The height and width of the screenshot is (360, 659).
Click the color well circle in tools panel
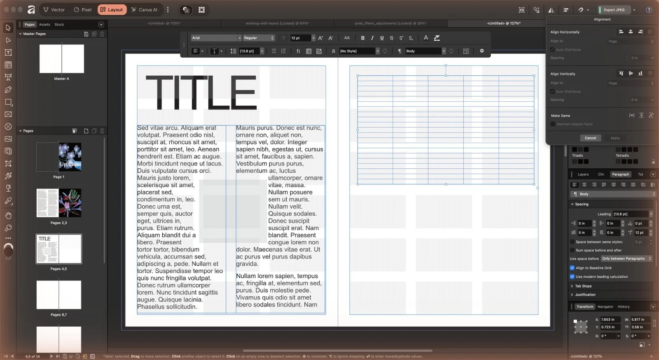(x=8, y=250)
